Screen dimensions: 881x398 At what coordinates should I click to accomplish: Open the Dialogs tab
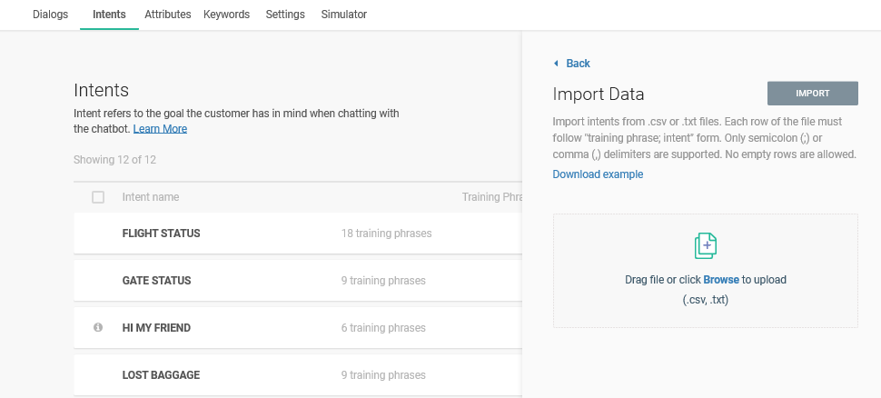point(50,15)
